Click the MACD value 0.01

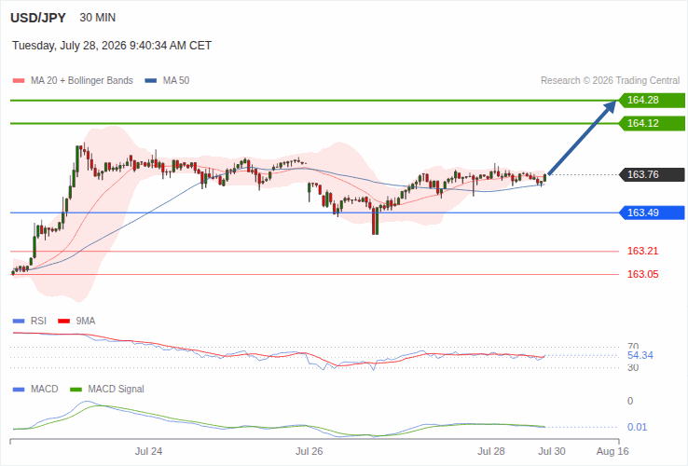coord(637,427)
